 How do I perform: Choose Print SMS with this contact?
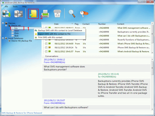[x=60, y=37]
